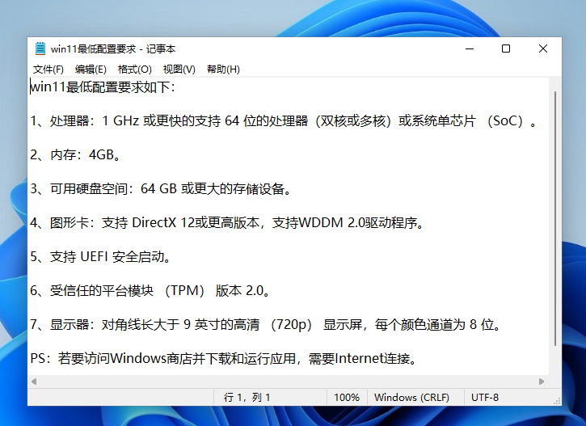
Task: Maximize the Notepad window
Action: [506, 49]
